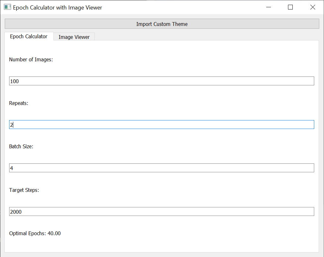The image size is (324, 257).
Task: Switch to the Image Viewer tab
Action: pos(74,37)
